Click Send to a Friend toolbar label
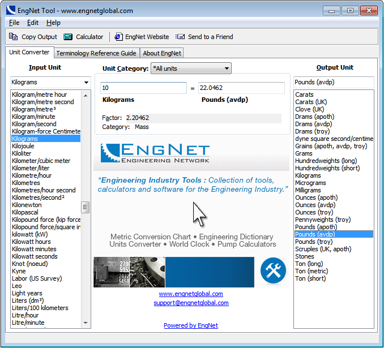 point(210,37)
